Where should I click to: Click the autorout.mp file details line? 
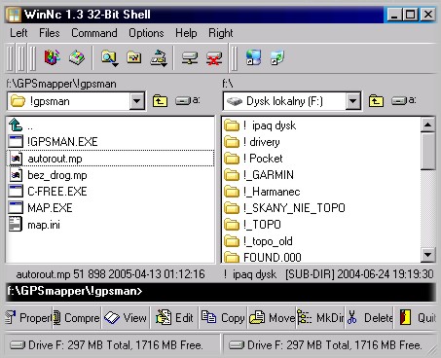[x=110, y=274]
